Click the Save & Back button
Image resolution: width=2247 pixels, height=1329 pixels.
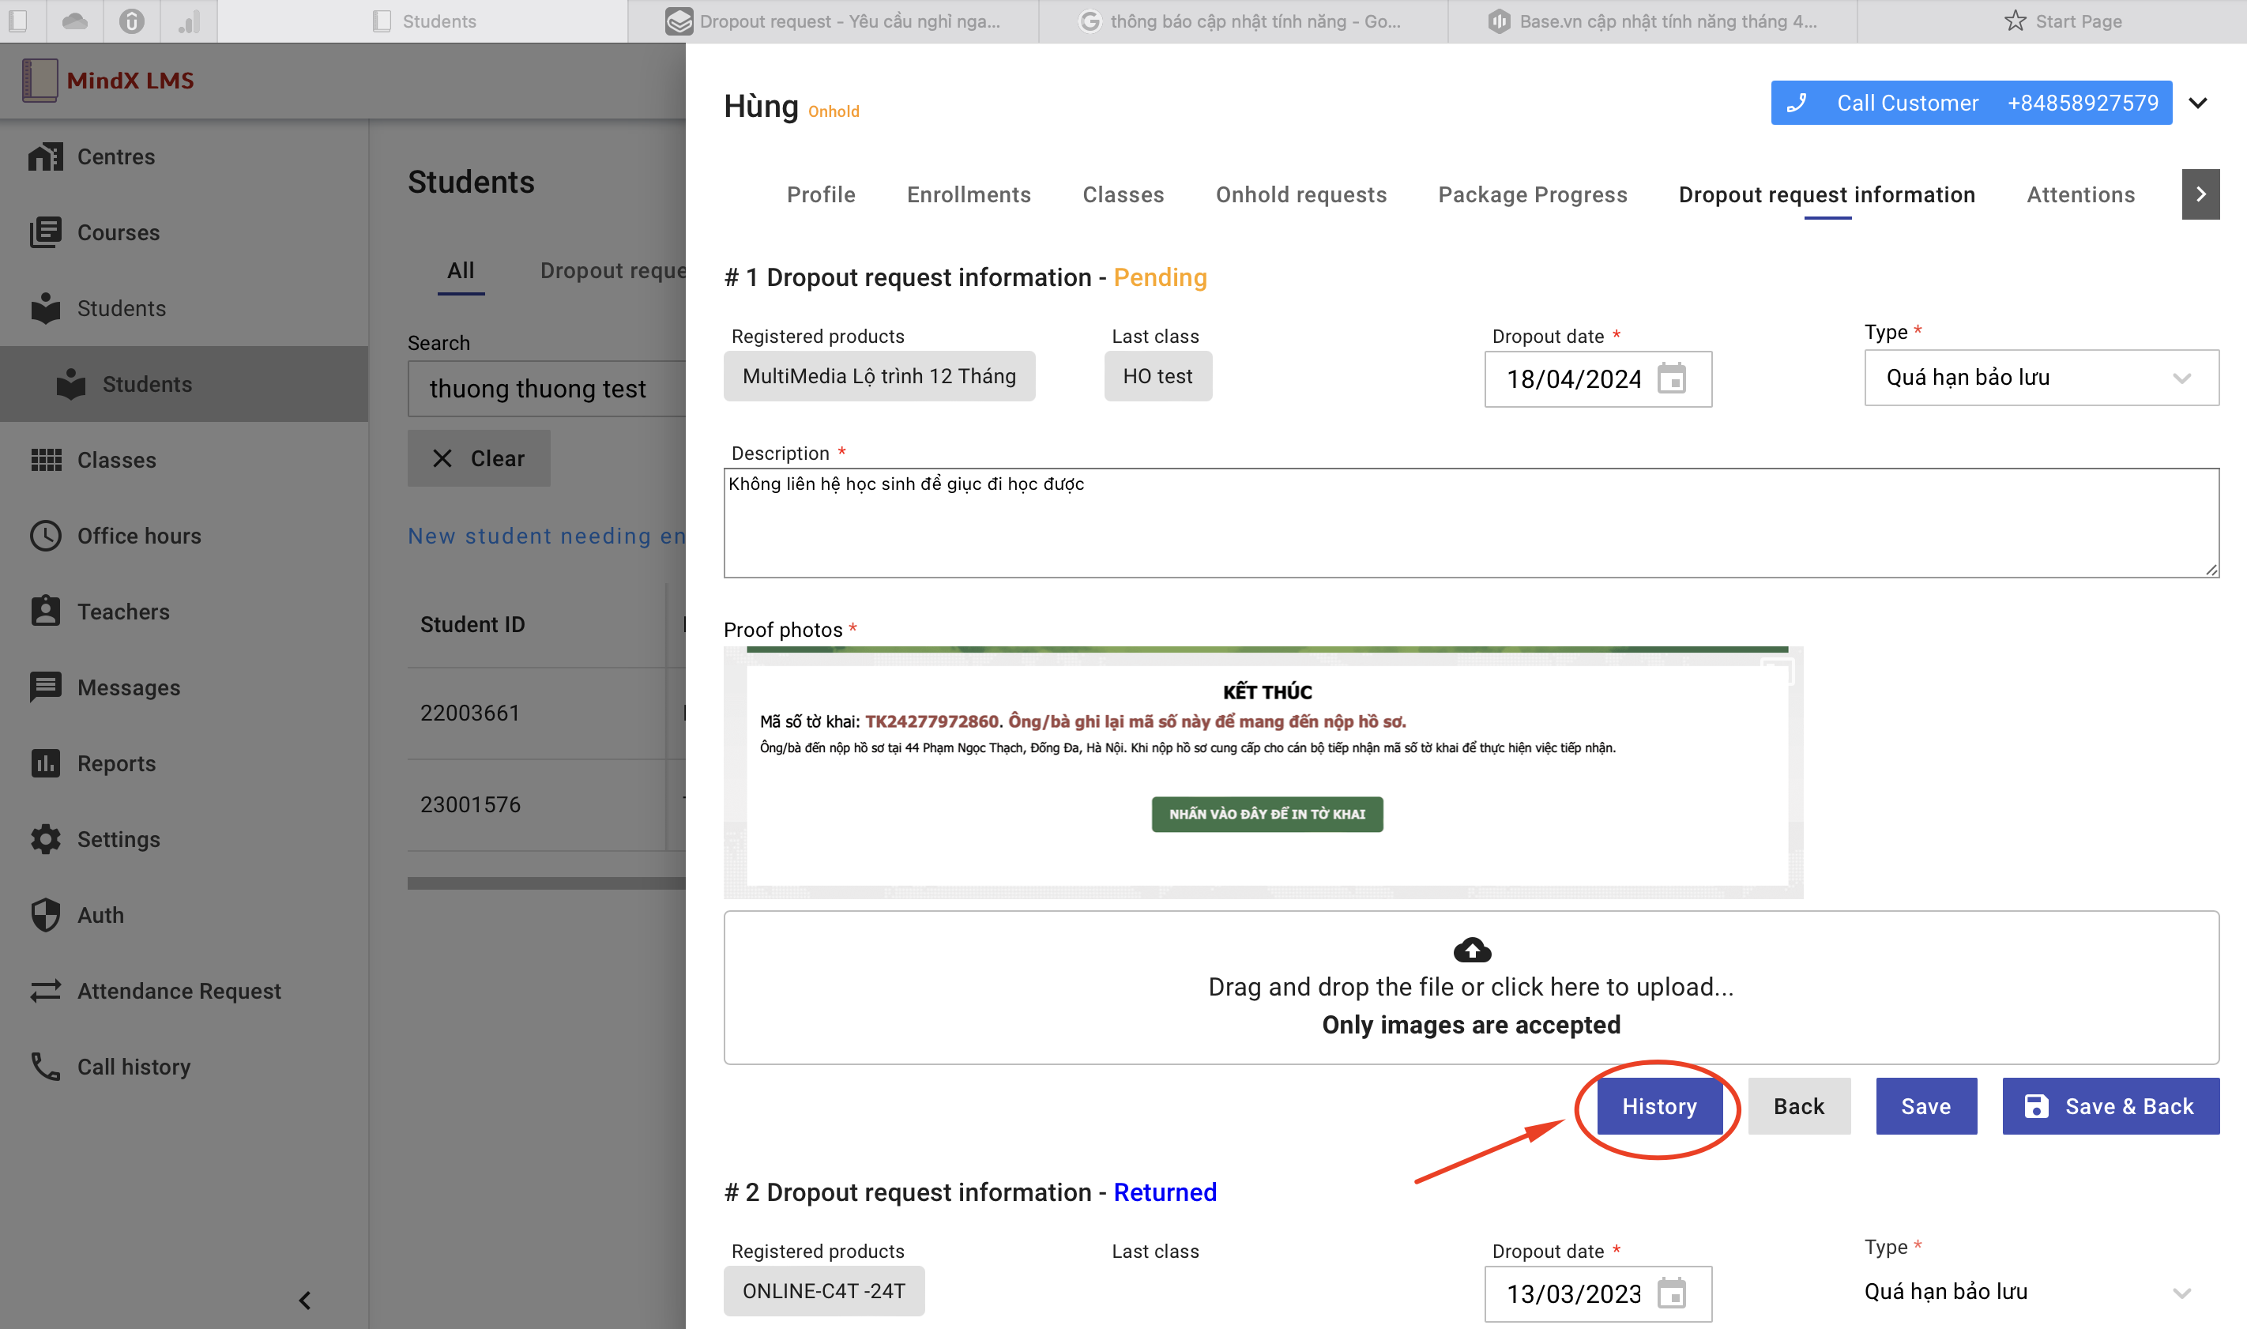pyautogui.click(x=2110, y=1107)
